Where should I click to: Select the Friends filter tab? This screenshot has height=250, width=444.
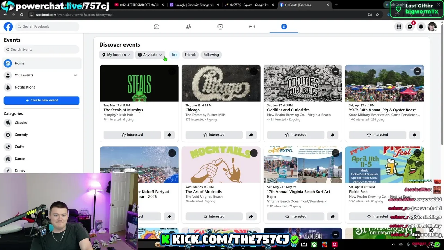[190, 55]
